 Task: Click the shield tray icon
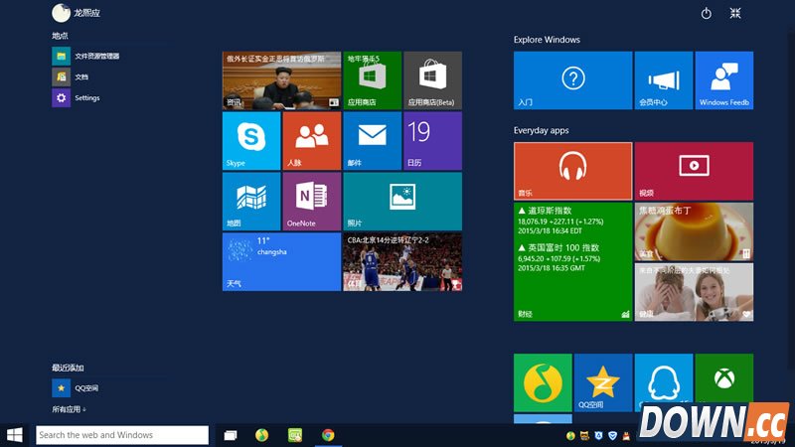coord(612,435)
